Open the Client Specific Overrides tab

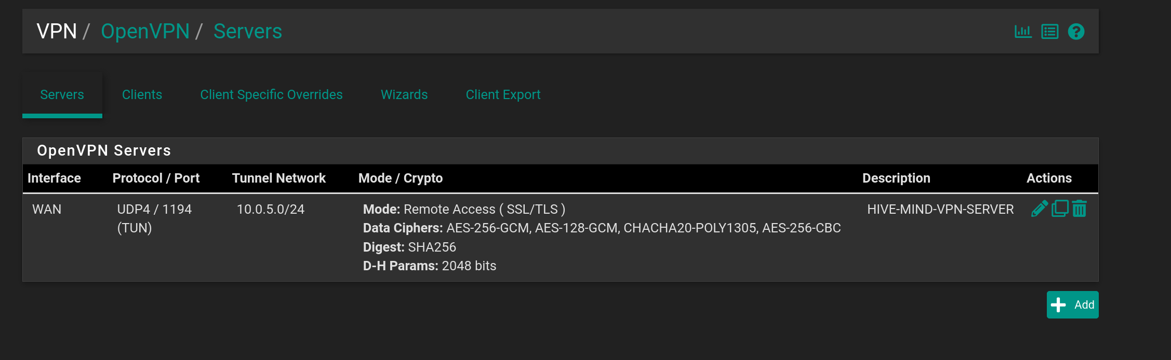click(271, 94)
